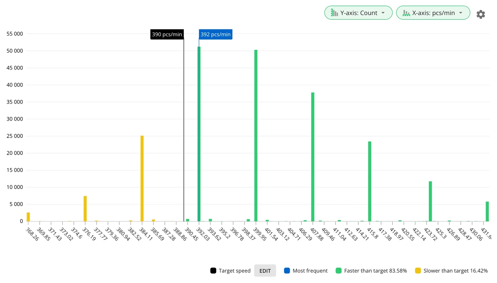This screenshot has height=283, width=497.
Task: Click the Y-axis: Count label text
Action: click(x=359, y=13)
